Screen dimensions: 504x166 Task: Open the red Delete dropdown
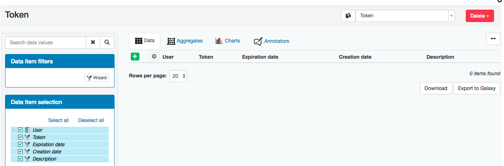(479, 16)
